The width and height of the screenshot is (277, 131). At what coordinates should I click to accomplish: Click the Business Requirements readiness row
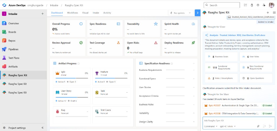click(167, 70)
